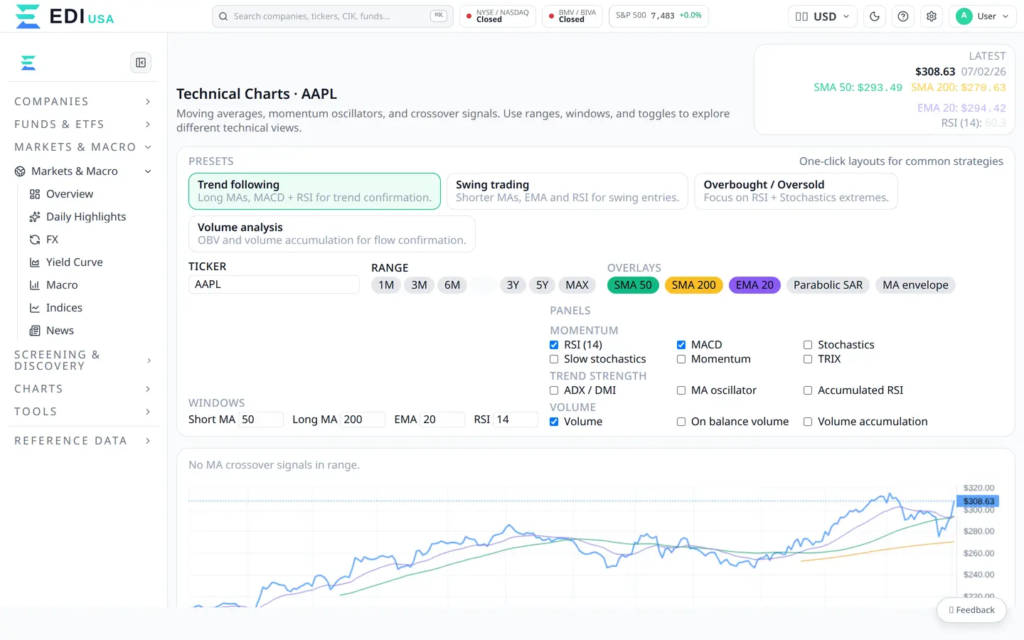
Task: Open the Feedback button
Action: click(x=971, y=610)
